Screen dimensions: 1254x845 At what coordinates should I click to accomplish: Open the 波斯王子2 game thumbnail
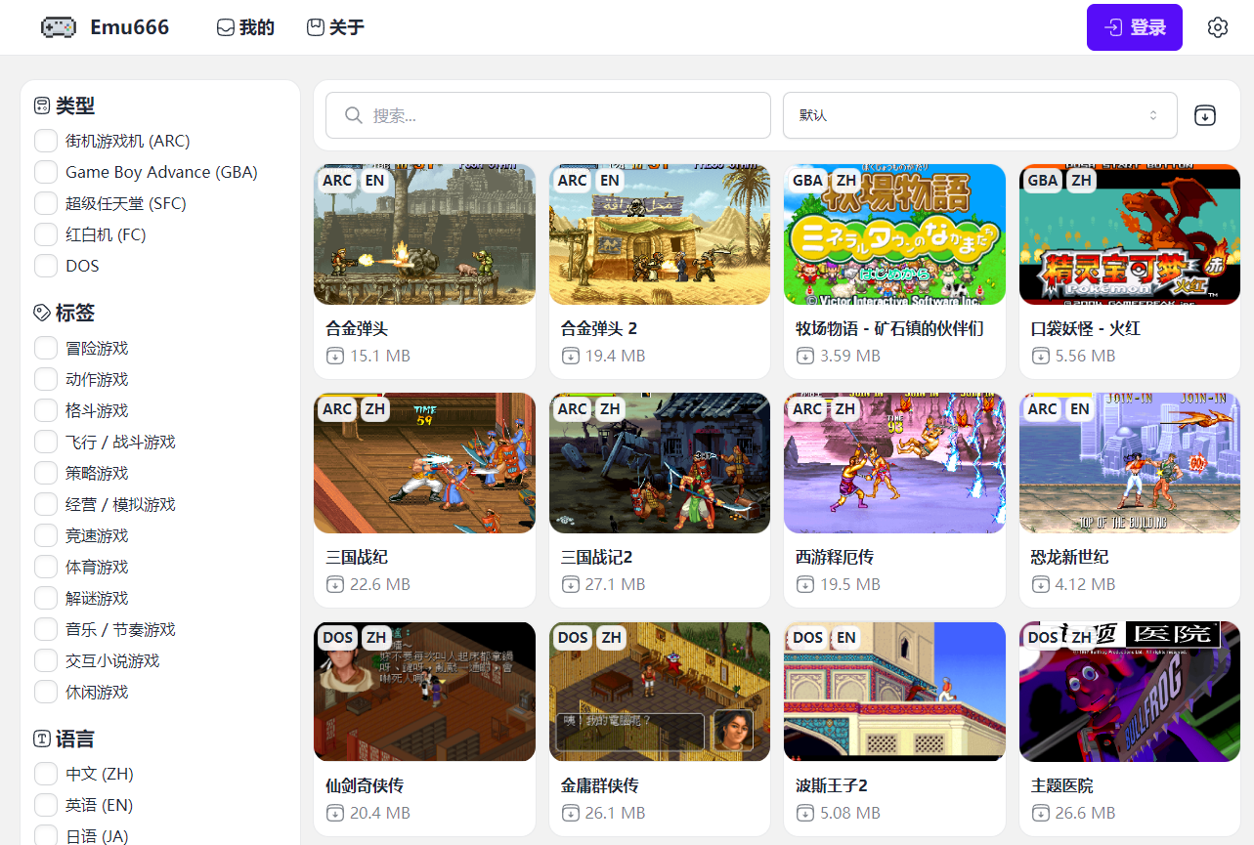coord(894,692)
